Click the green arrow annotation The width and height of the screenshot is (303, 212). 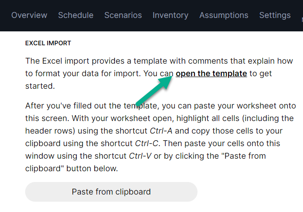[x=154, y=90]
